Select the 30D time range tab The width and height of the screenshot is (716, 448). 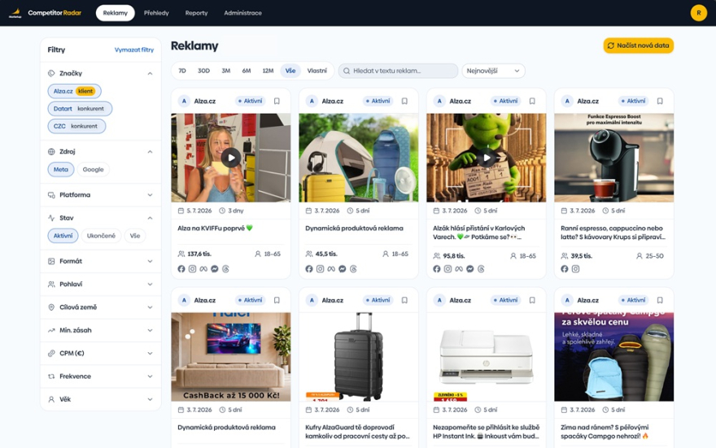pos(203,71)
